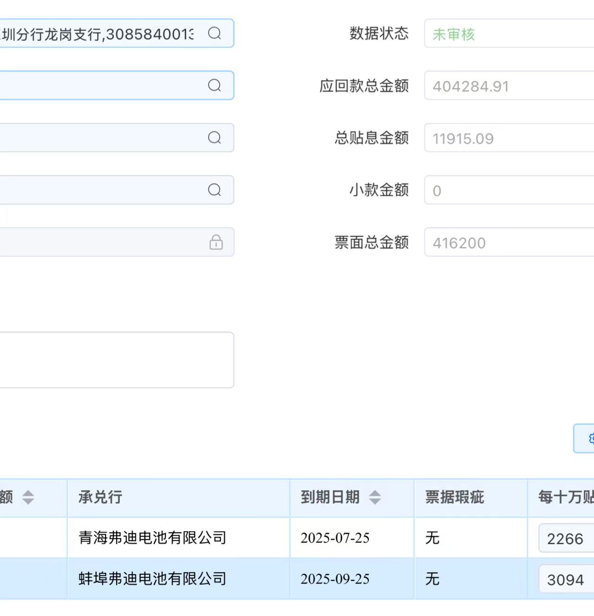Click sort arrows left of 承兑行 column
Screen dimensions: 594x616
[28, 498]
